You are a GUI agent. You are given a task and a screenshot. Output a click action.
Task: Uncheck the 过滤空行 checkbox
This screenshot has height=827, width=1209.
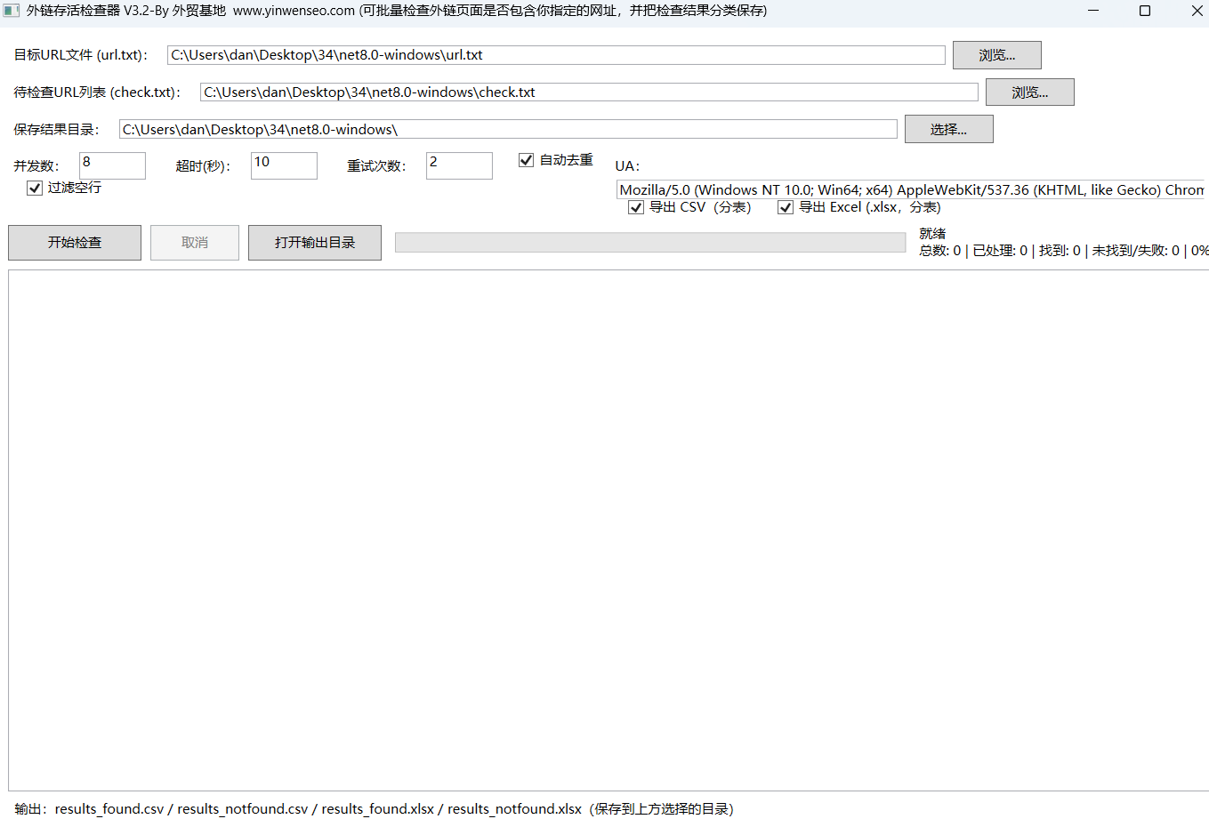(35, 188)
